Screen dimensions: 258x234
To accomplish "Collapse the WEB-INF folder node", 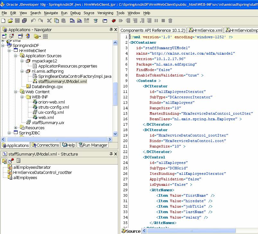I will [22, 97].
